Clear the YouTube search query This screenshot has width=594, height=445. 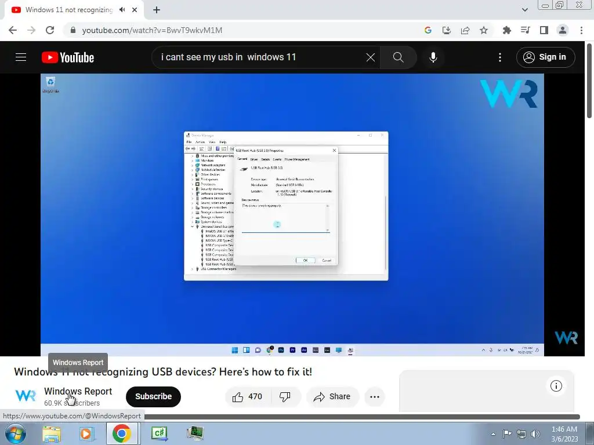371,57
